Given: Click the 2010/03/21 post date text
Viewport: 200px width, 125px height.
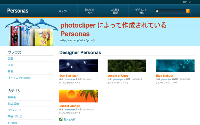Looking at the screenshot, I should tap(88, 79).
